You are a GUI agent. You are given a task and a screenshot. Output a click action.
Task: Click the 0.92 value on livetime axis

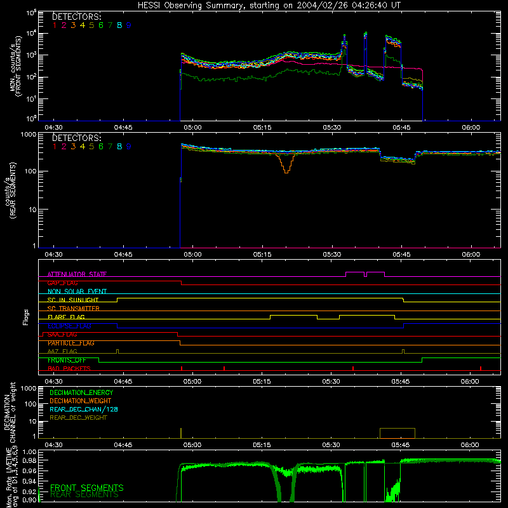(x=29, y=491)
